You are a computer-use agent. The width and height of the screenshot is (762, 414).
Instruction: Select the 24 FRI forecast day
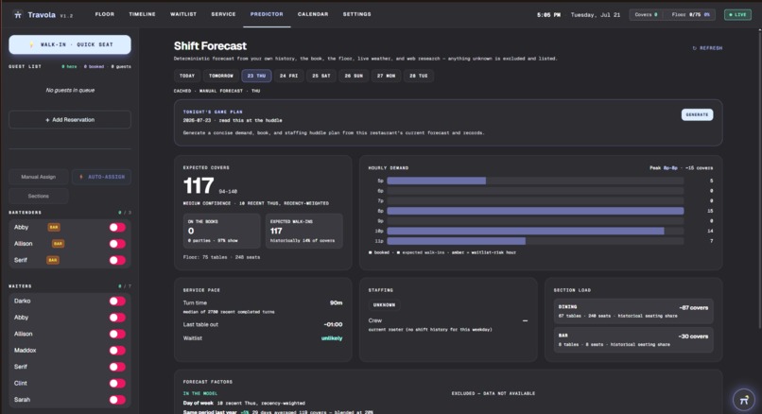[x=288, y=76]
